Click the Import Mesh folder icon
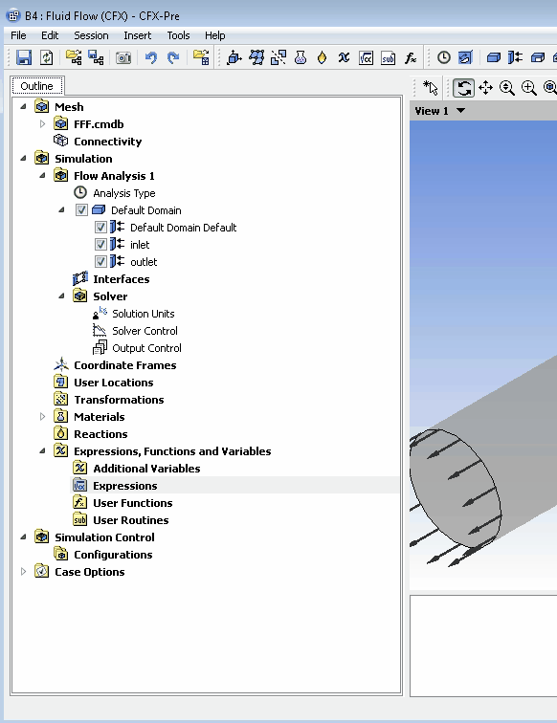Screen dimensions: 557x723 [201, 57]
